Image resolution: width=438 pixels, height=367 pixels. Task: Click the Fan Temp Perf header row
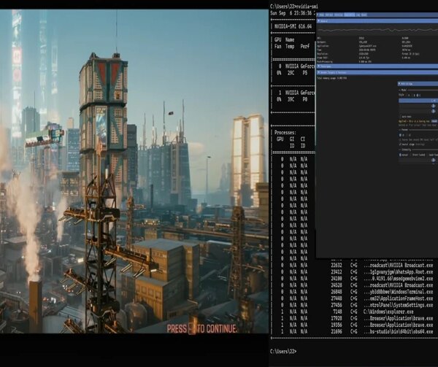point(292,46)
